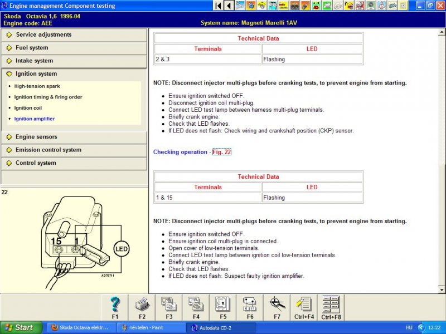
Task: Click the scrollbar up arrow
Action: (442, 32)
